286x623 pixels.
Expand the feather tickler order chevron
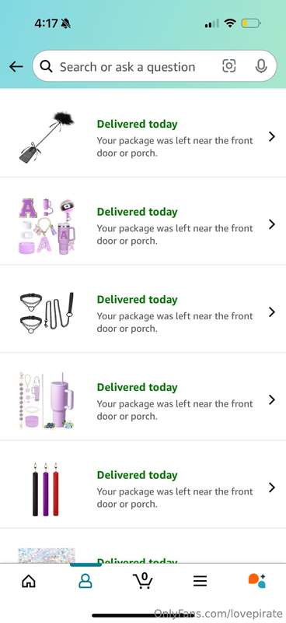272,137
